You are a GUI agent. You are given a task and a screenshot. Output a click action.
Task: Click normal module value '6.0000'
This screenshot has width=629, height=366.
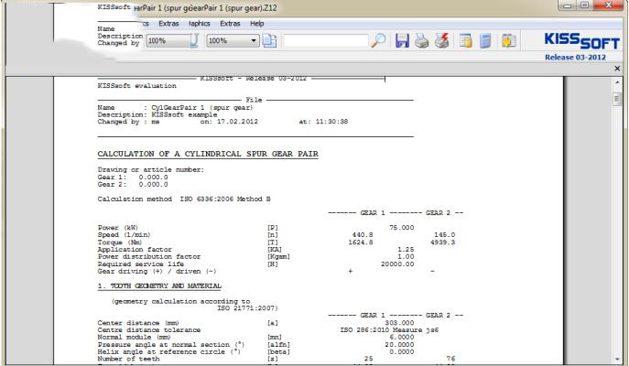[402, 338]
